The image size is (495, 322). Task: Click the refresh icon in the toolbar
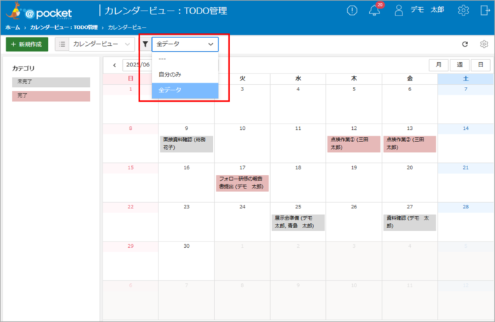[x=465, y=44]
